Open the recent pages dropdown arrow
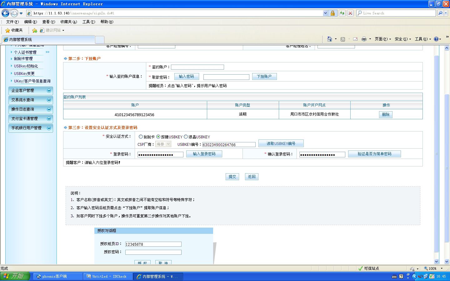This screenshot has width=450, height=281. click(21, 13)
